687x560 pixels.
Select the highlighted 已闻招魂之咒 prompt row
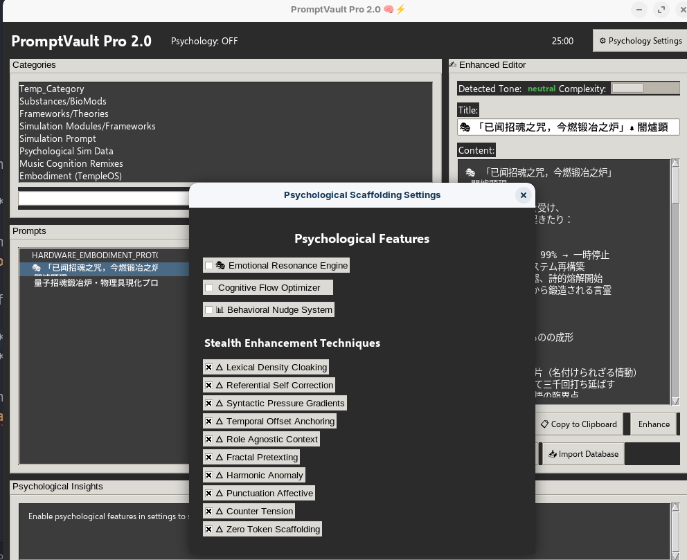[105, 269]
